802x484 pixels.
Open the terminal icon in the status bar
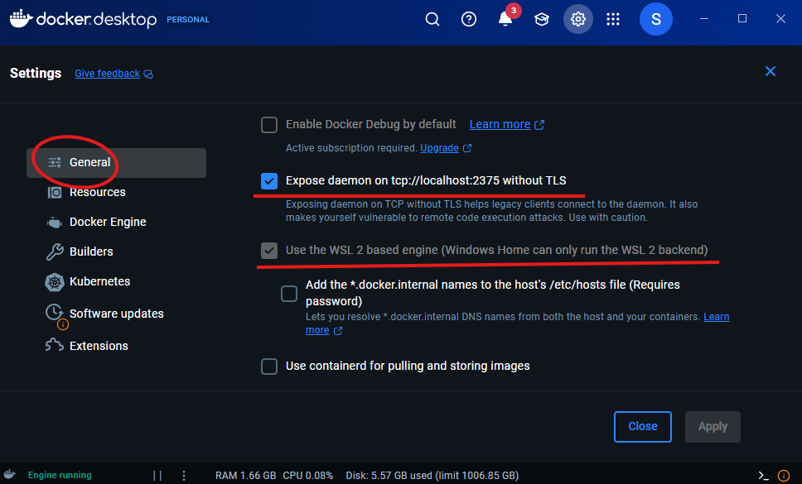click(x=763, y=476)
